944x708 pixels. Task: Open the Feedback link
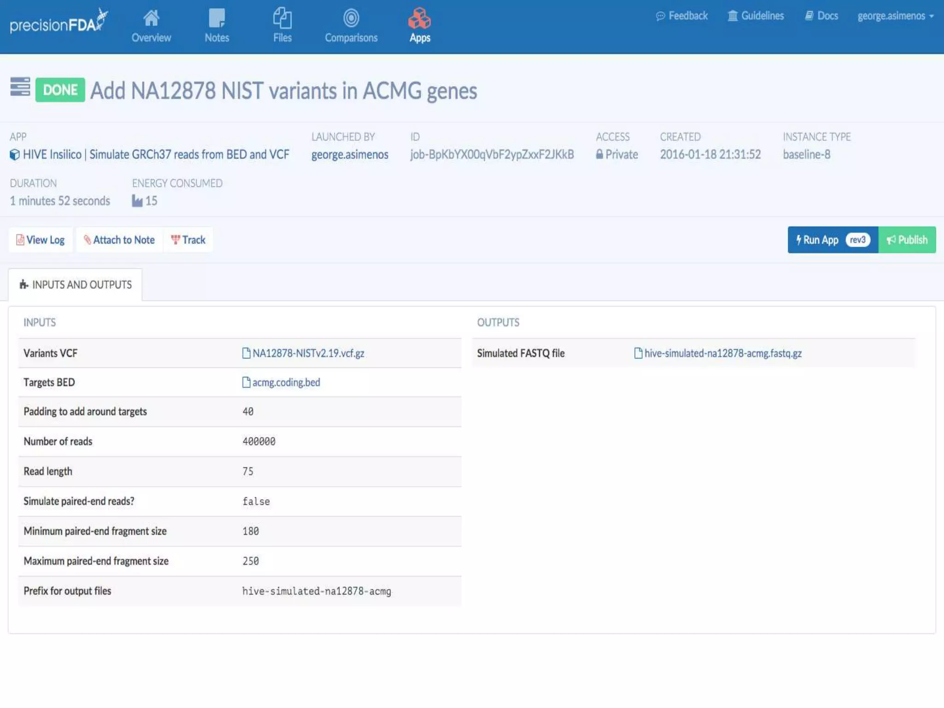tap(682, 16)
